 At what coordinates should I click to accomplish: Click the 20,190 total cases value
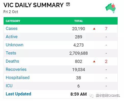[x=78, y=29]
